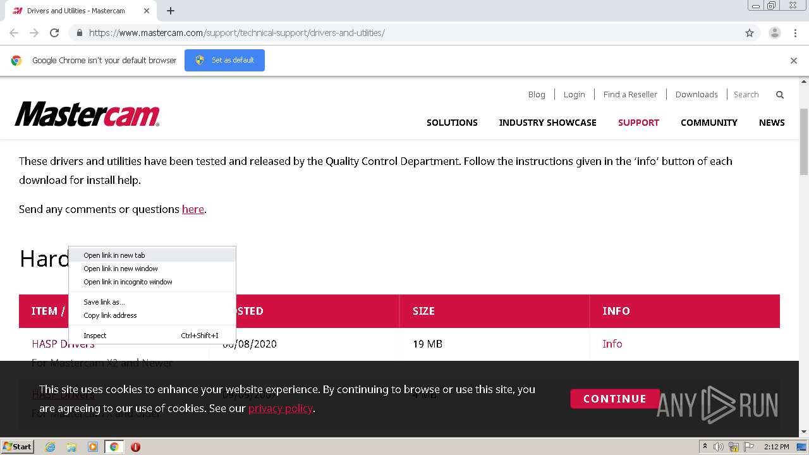
Task: Choose Open link in new window
Action: (152, 269)
